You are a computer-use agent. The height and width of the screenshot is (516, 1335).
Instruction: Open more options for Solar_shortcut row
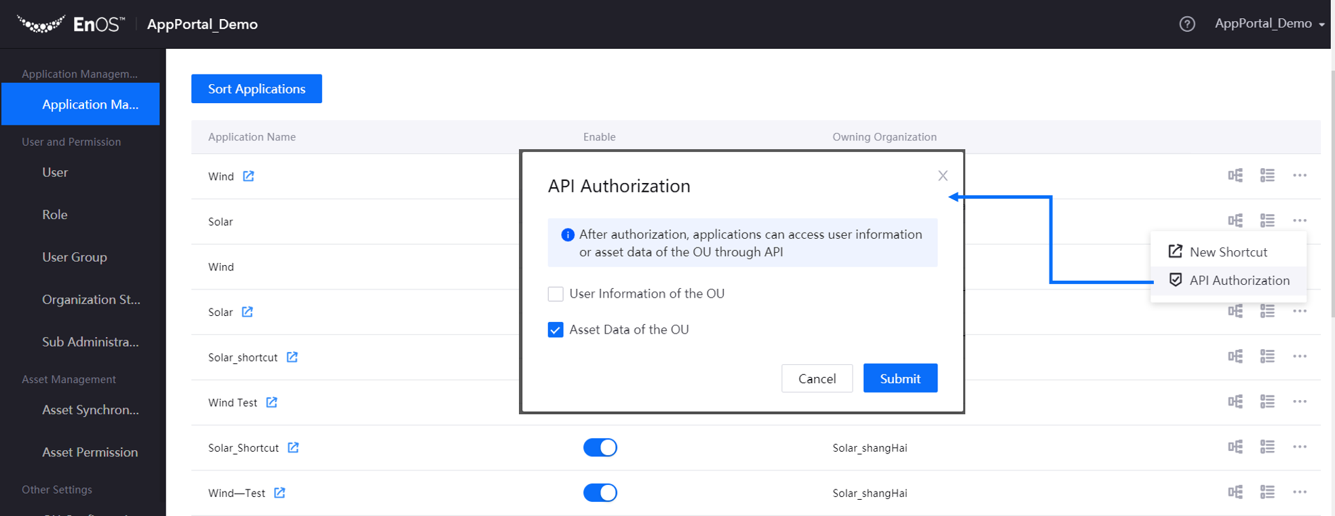(1299, 356)
